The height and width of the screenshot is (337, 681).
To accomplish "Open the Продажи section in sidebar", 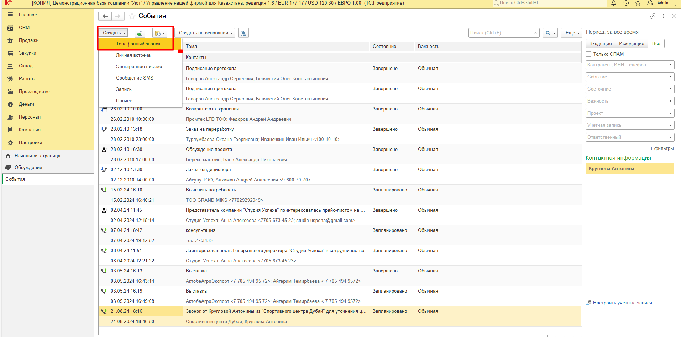I will tap(28, 40).
